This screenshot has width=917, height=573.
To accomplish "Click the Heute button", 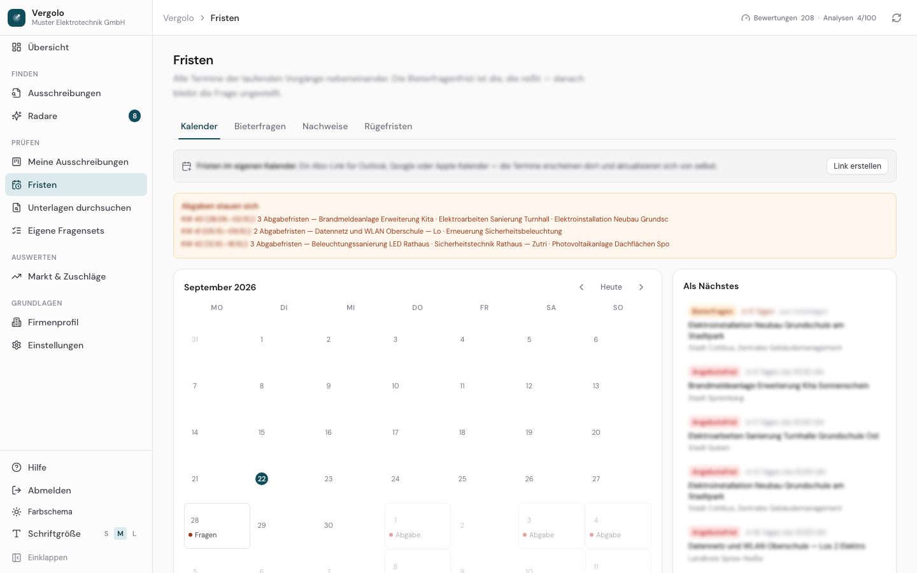I will click(x=611, y=287).
